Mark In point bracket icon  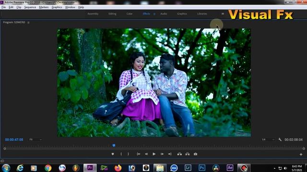coord(121,154)
